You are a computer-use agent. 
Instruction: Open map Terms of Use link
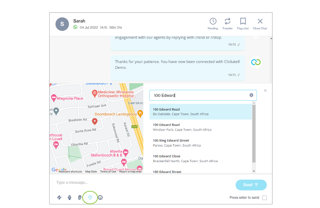(108, 172)
